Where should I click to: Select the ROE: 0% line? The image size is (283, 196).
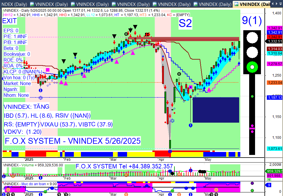tap(13, 60)
